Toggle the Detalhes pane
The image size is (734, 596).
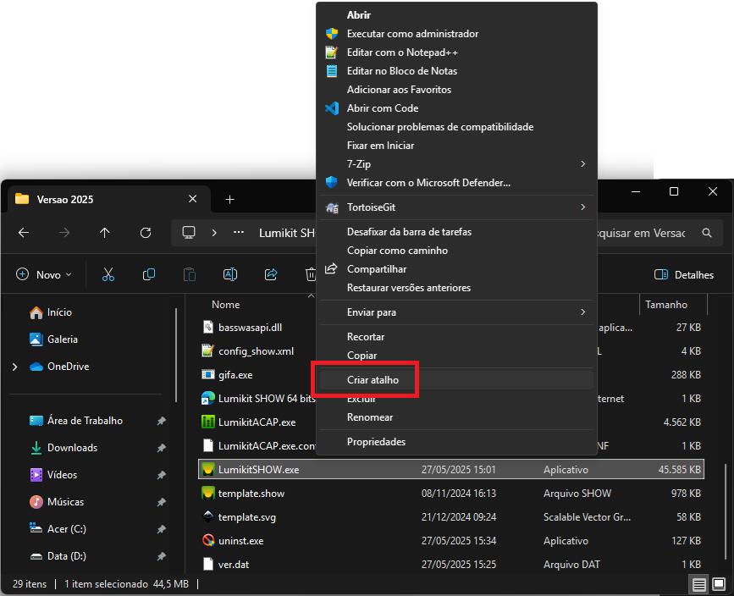[683, 275]
